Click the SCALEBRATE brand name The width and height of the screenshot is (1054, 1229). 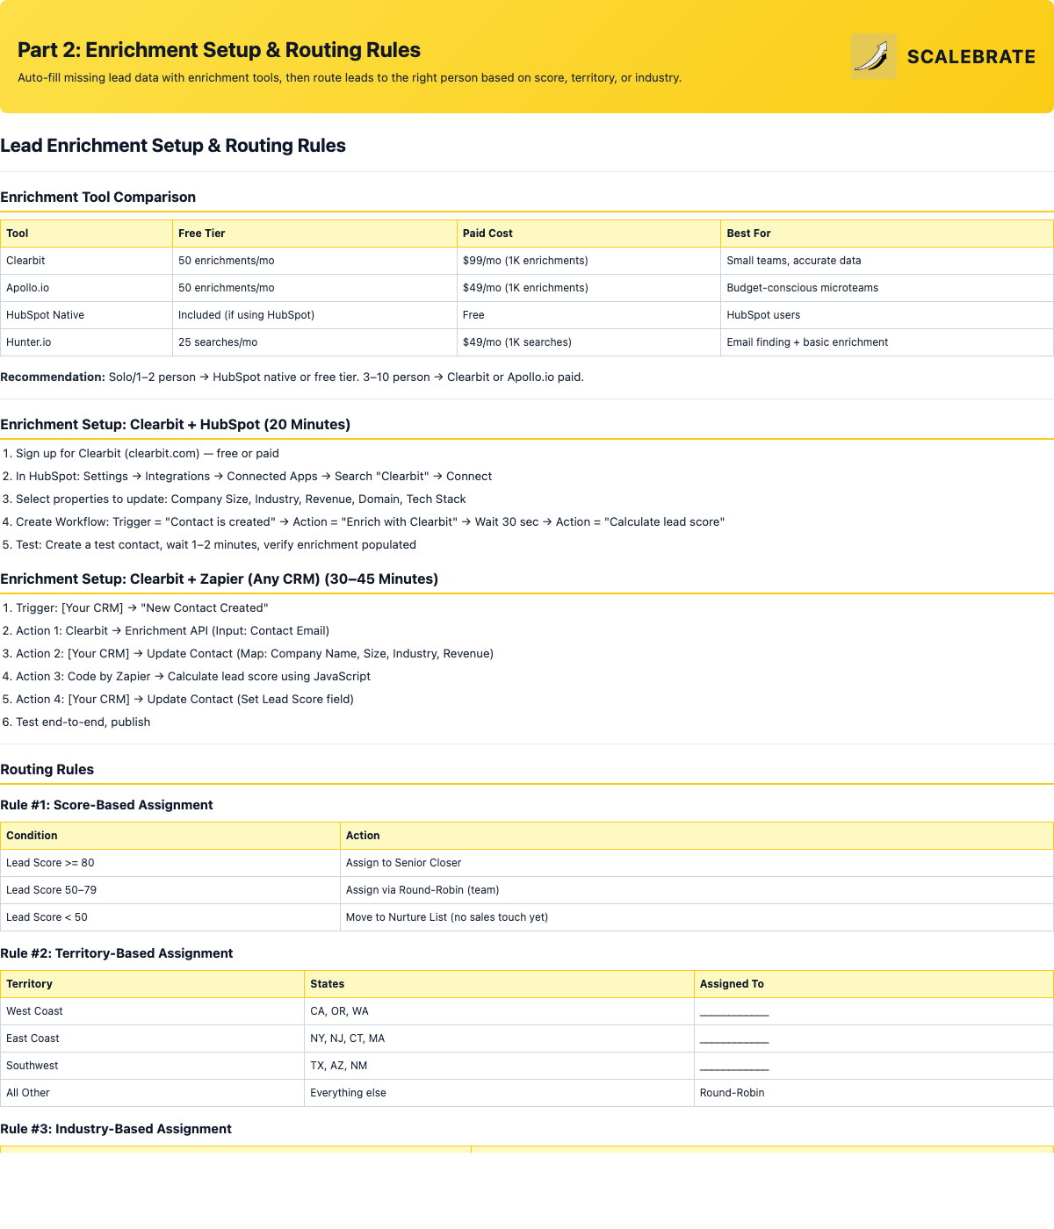click(971, 57)
